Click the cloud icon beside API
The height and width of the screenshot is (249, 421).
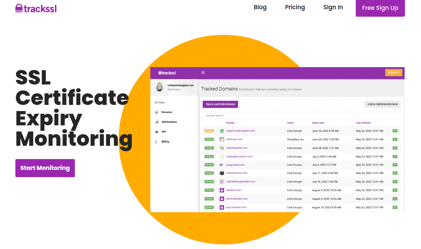click(x=157, y=132)
